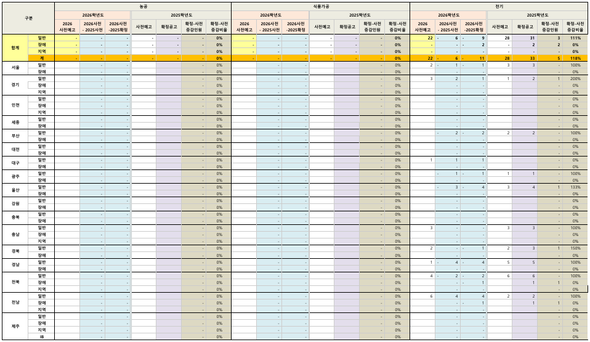Select the 합계 row label

pyautogui.click(x=15, y=48)
